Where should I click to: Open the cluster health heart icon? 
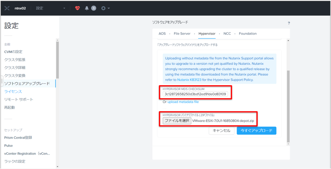78,8
